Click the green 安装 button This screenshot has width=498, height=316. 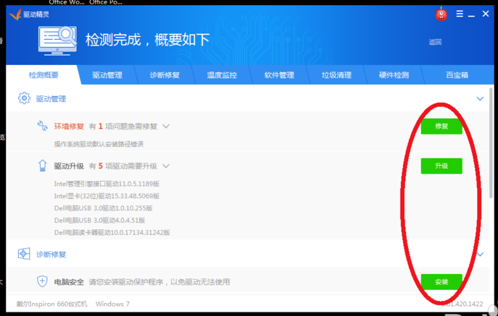pos(441,282)
